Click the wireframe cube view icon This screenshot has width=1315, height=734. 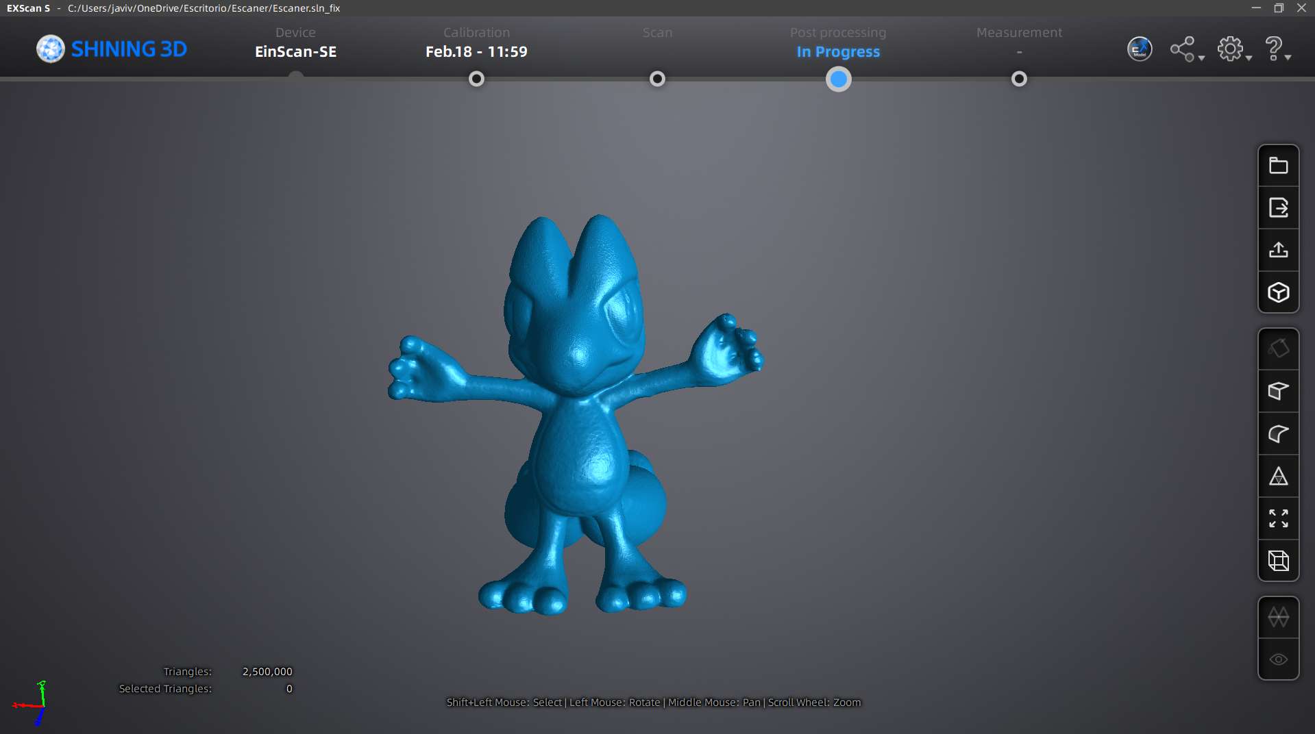(x=1278, y=561)
